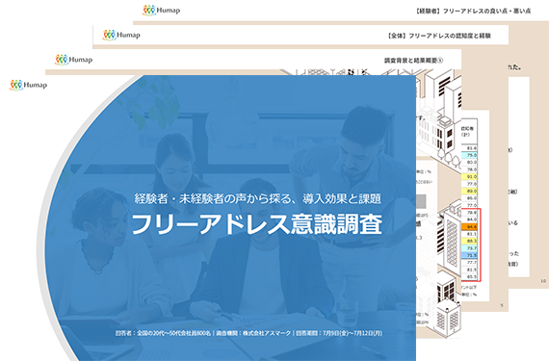Click the orange 94.6 table cell
Viewport: 549px width, 361px height.
coord(469,226)
